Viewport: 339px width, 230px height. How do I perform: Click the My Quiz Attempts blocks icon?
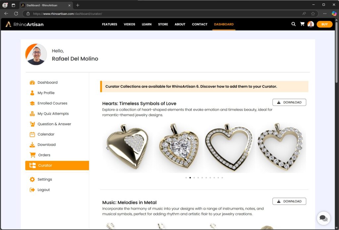click(x=32, y=113)
